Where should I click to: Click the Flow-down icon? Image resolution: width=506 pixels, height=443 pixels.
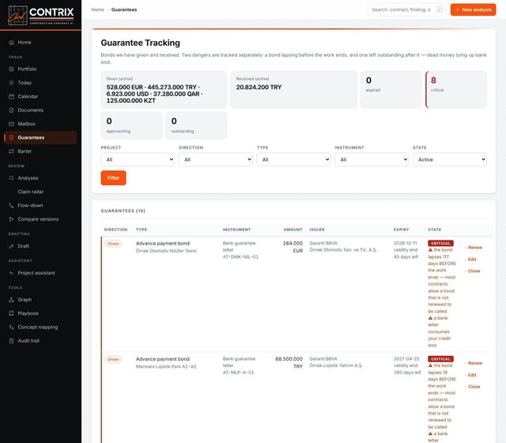[x=11, y=206]
